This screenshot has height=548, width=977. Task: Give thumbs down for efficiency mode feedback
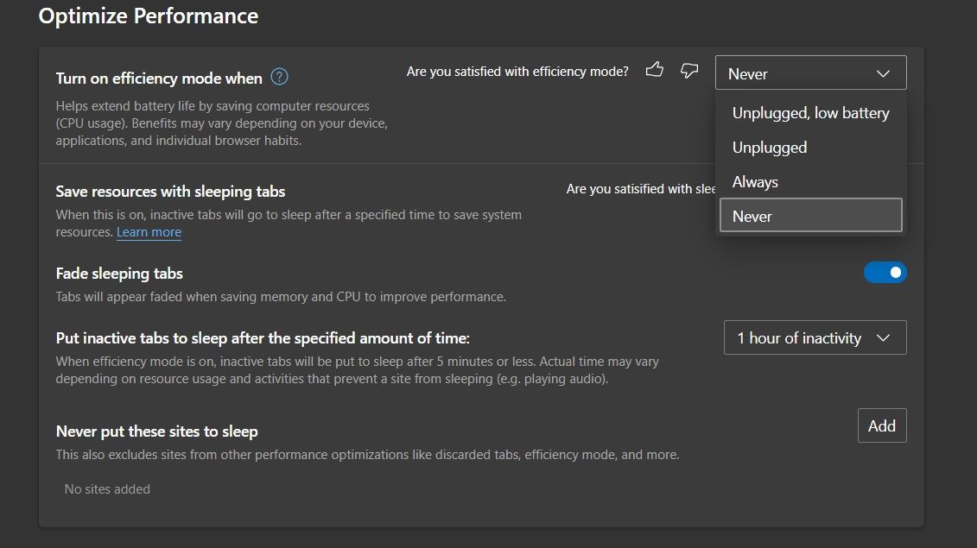click(688, 71)
